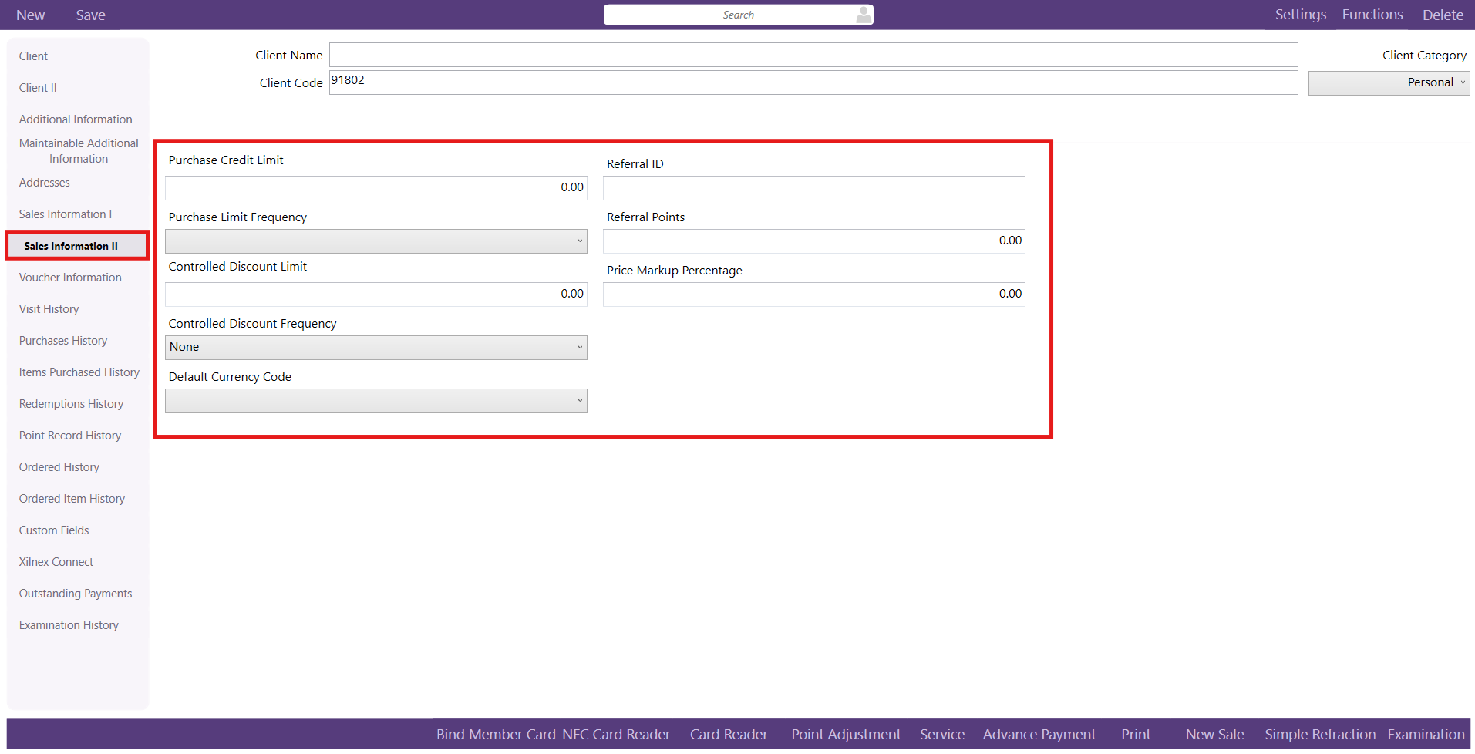Open the Sales Information I tab

tap(66, 214)
